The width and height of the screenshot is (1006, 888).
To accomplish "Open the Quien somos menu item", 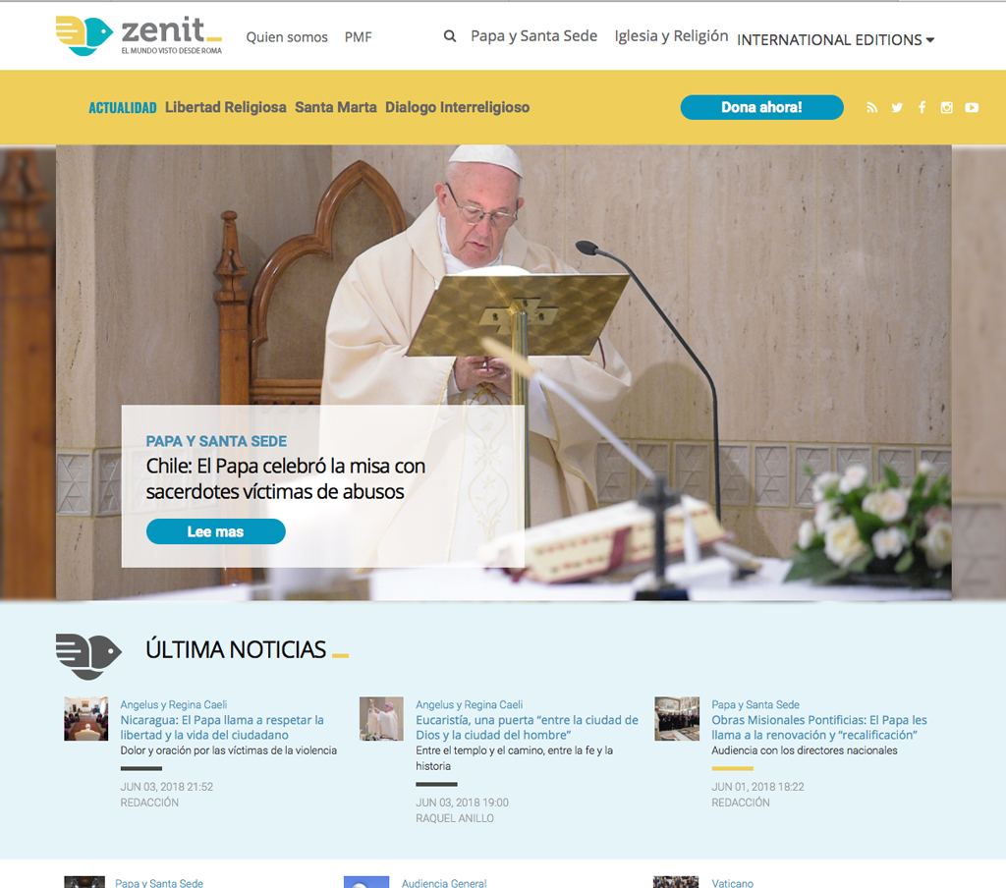I will tap(287, 37).
